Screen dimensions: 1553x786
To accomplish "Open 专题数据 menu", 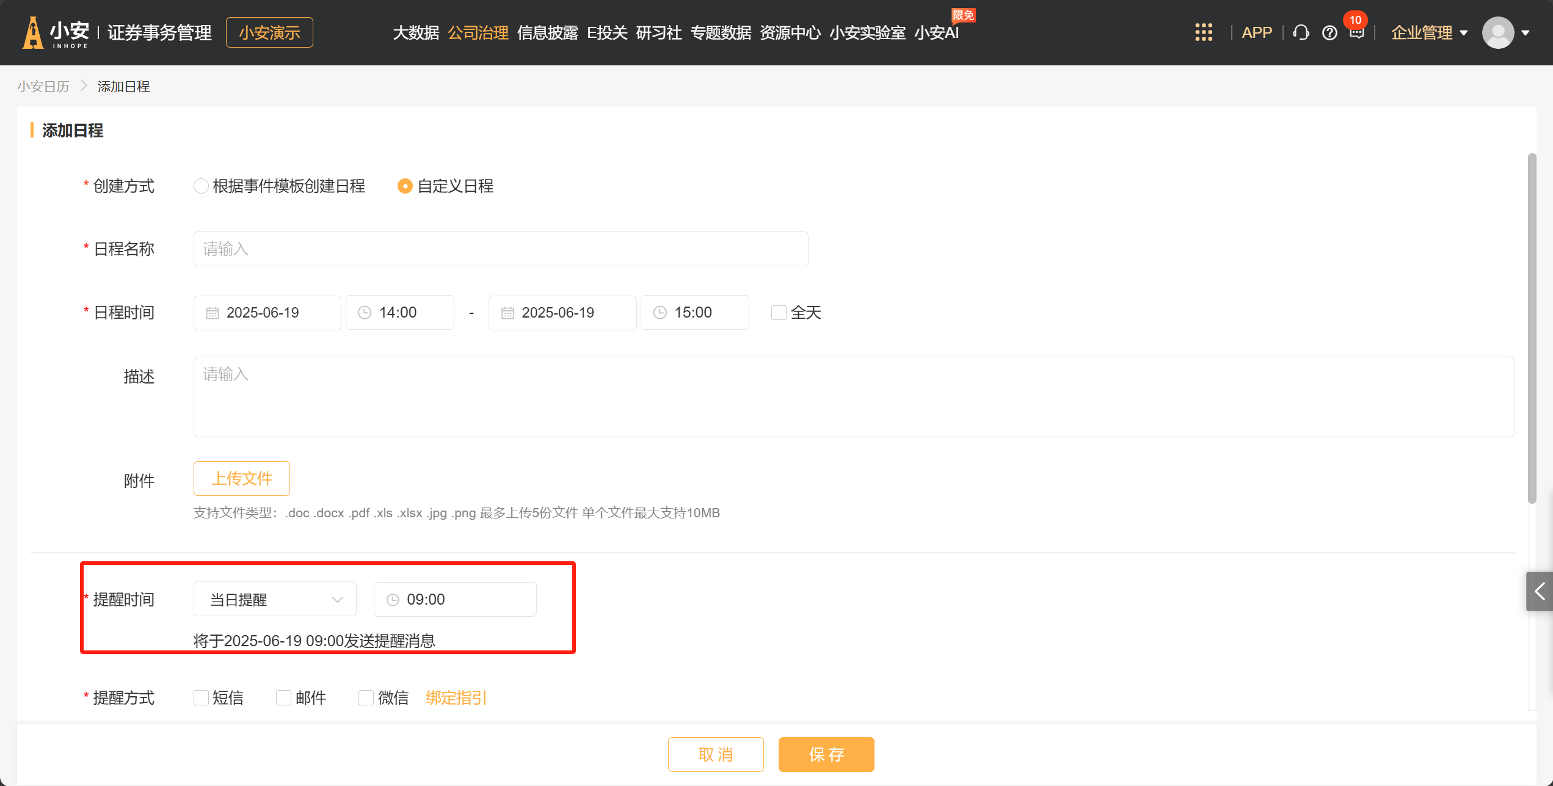I will 721,32.
